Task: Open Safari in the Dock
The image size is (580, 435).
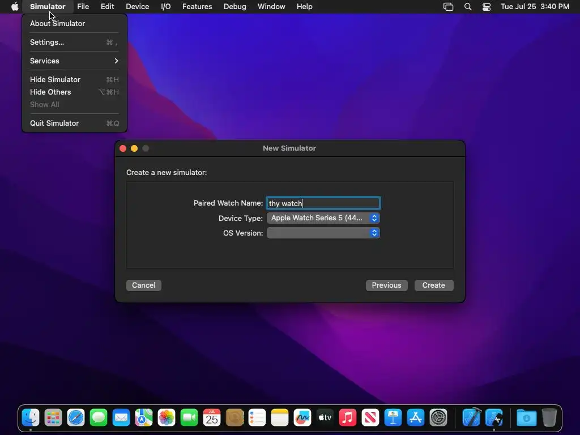Action: pos(76,418)
